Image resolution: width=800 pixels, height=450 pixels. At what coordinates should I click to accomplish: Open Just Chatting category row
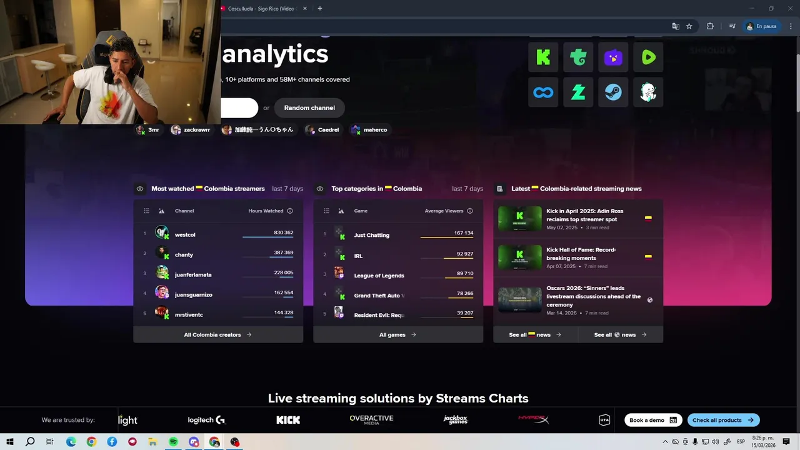pos(398,235)
